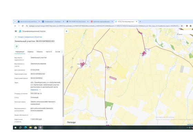Click the heading Земельный участок: 56:03:0419002:63
The image size is (193, 136).
[x=34, y=41]
